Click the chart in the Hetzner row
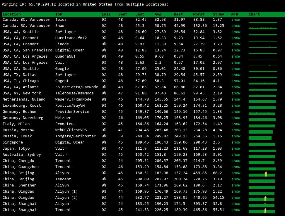Screen dimensions: 285x216 point(262,120)
